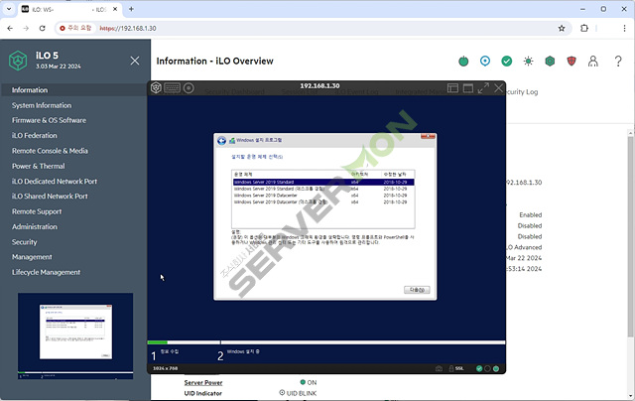Image resolution: width=635 pixels, height=401 pixels.
Task: Click the iLO page vertical scrollbar
Action: click(631, 236)
